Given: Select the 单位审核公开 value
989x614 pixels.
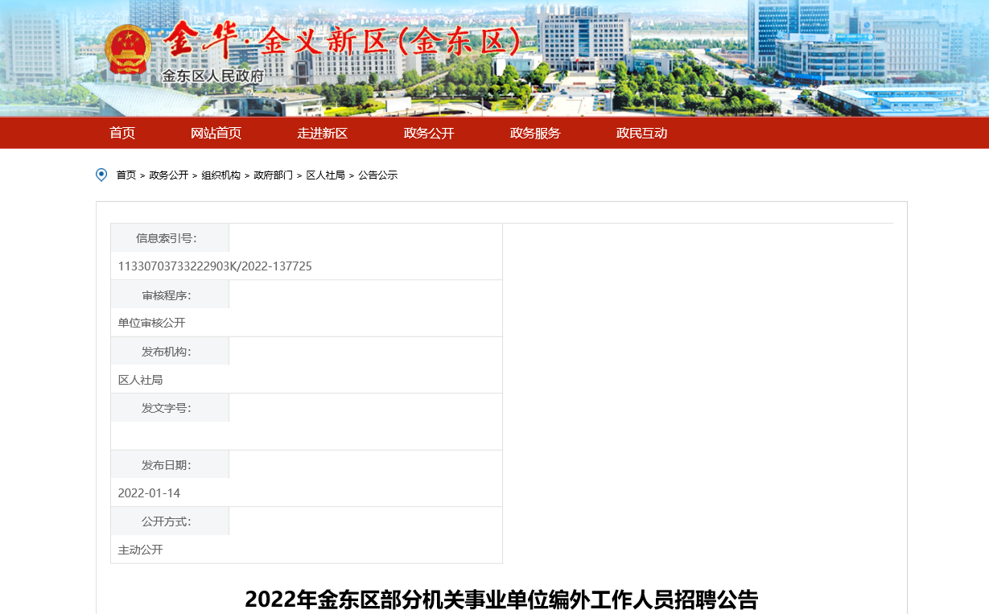Looking at the screenshot, I should pyautogui.click(x=152, y=323).
